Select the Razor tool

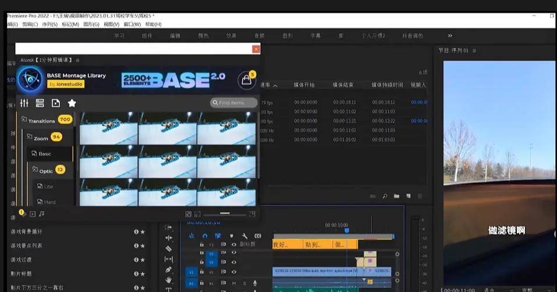click(169, 249)
